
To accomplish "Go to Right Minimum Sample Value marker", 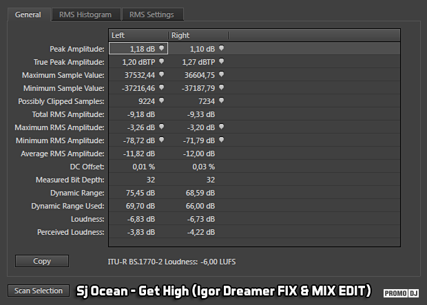I will click(x=221, y=87).
